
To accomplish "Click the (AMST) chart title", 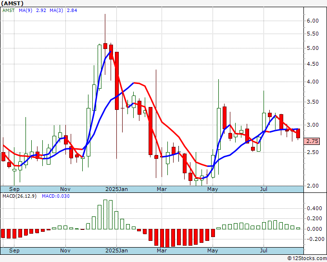I will [12, 3].
